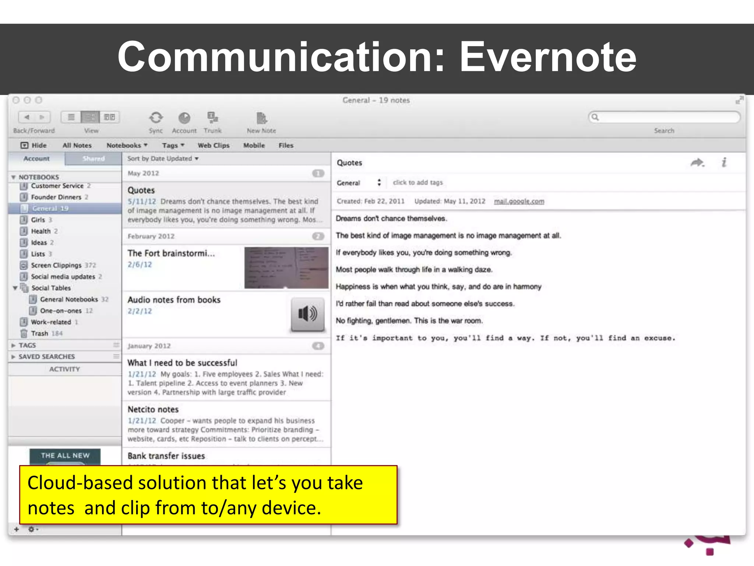
Task: Click TAGS list options icon
Action: click(x=116, y=345)
